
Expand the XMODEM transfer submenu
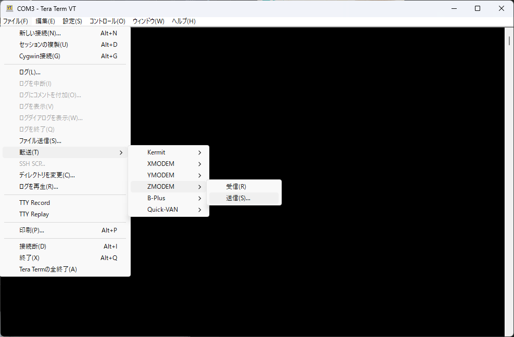(x=169, y=164)
